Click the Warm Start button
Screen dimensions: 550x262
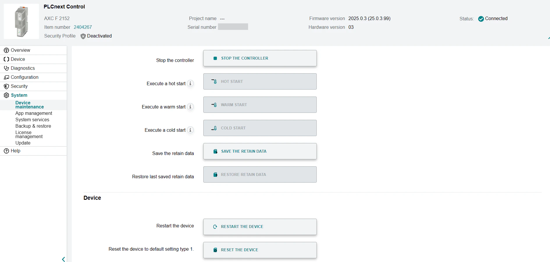260,105
